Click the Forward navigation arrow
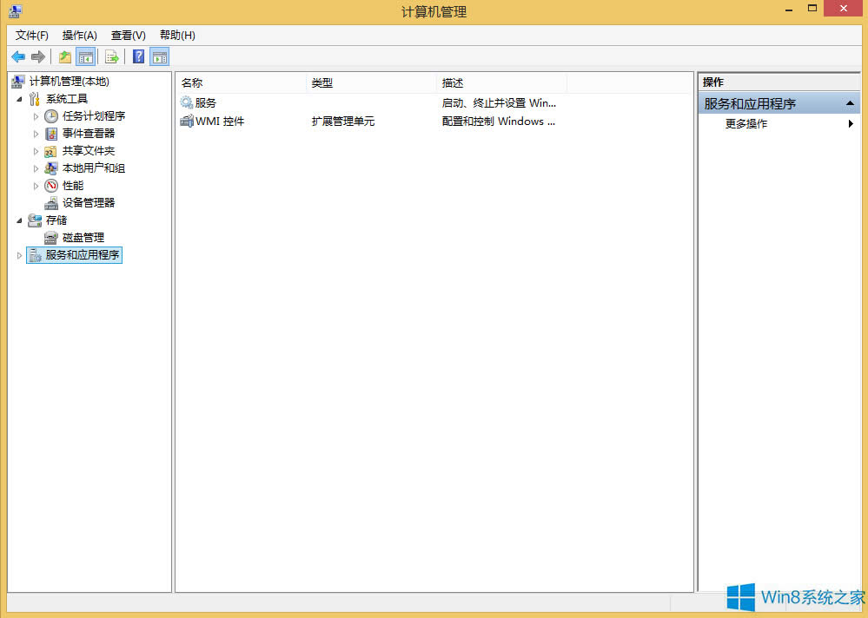 coord(37,56)
